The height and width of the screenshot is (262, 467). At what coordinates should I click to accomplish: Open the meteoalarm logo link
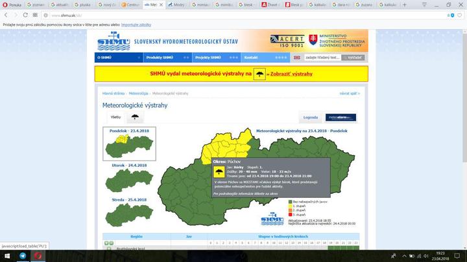click(x=342, y=117)
